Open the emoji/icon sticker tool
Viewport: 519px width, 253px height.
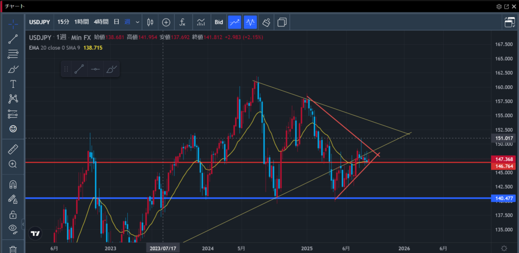[x=13, y=128]
